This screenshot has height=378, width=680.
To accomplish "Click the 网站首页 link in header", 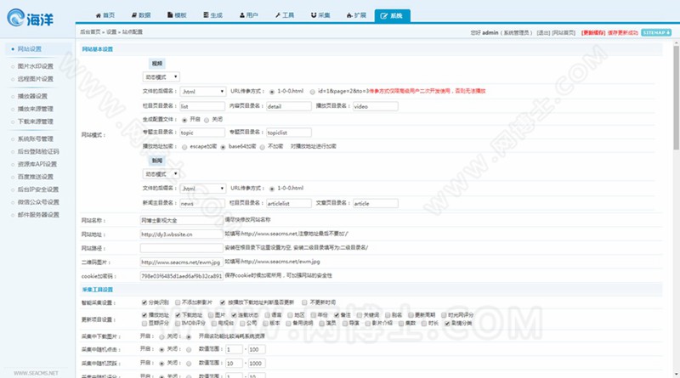I will tap(564, 32).
